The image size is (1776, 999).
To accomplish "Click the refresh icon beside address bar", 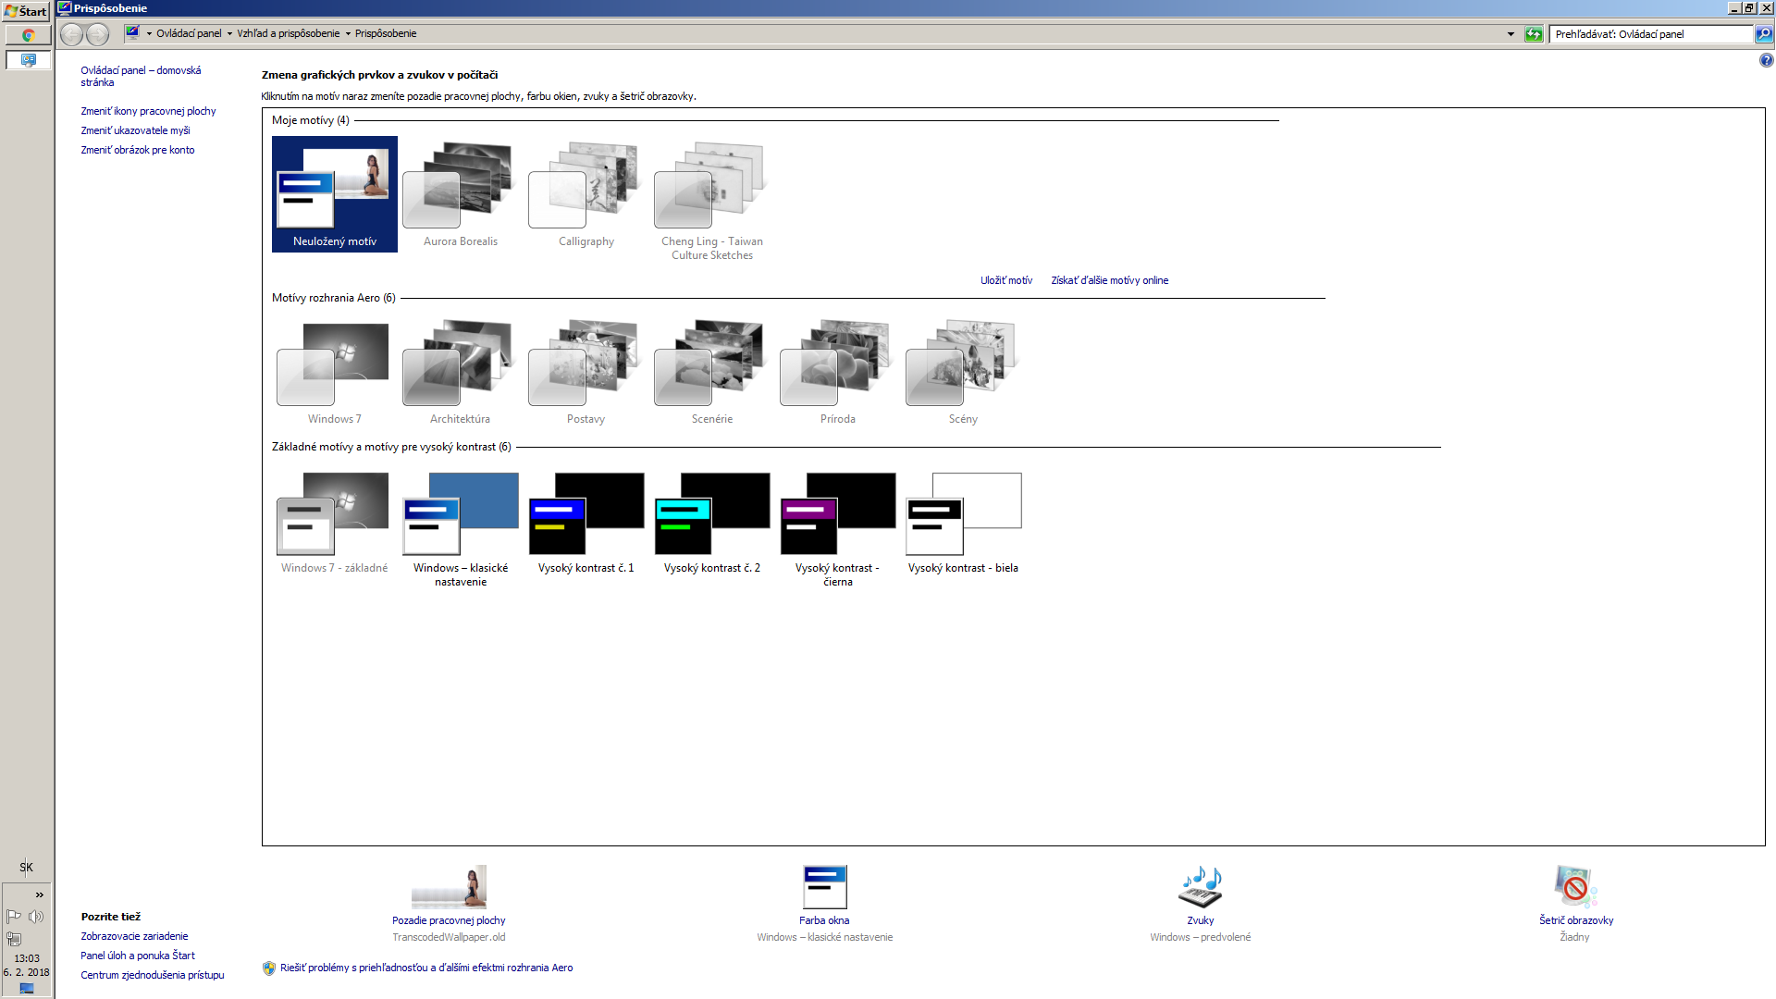I will (x=1534, y=34).
